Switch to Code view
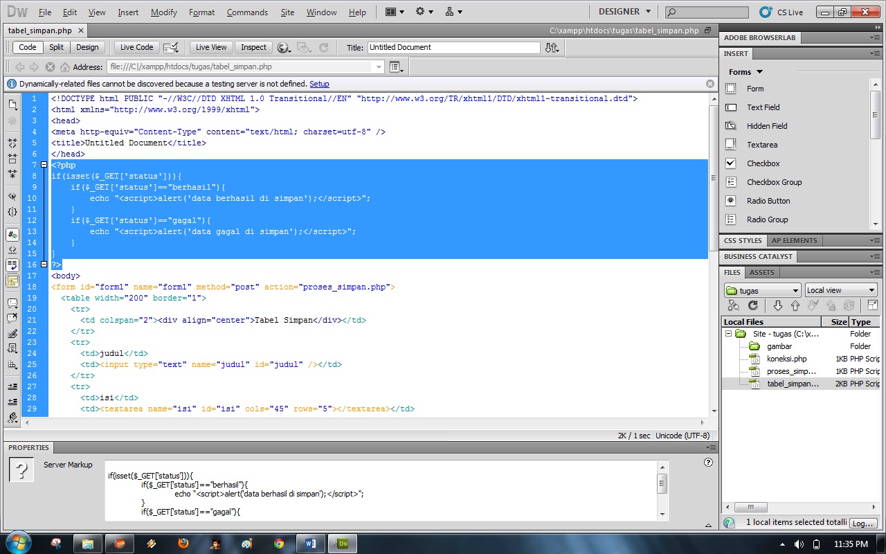The width and height of the screenshot is (886, 554). 28,47
